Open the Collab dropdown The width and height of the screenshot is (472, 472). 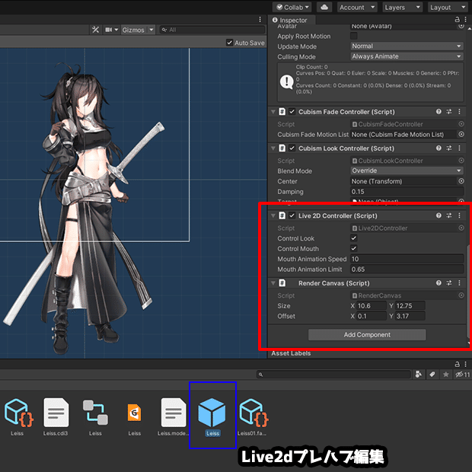click(292, 7)
